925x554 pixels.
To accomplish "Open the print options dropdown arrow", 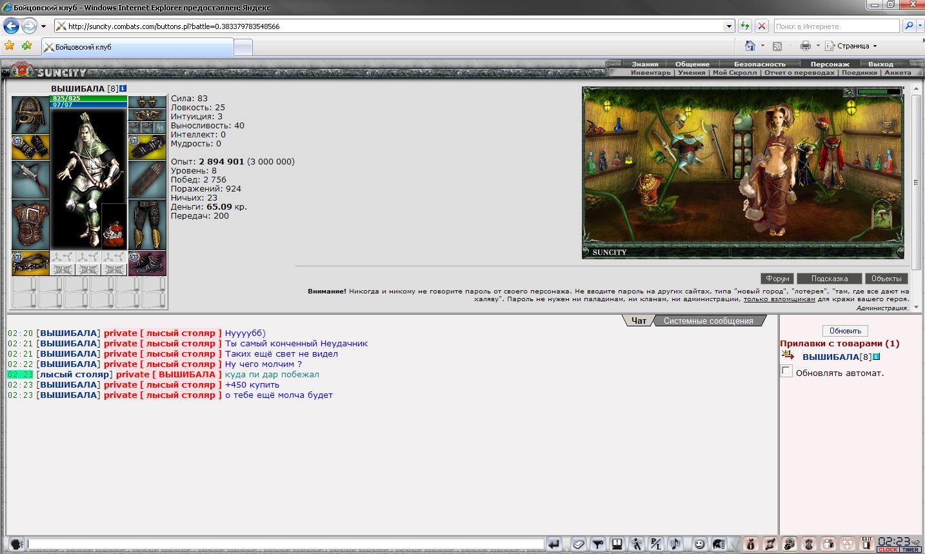I will click(x=818, y=46).
